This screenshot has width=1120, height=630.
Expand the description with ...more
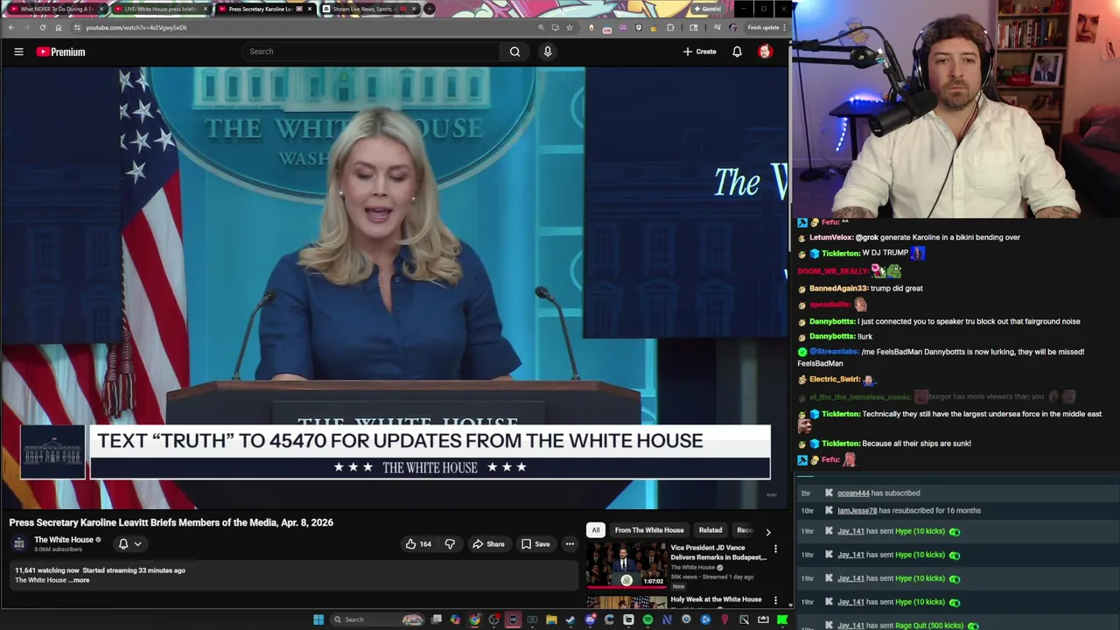click(x=80, y=580)
